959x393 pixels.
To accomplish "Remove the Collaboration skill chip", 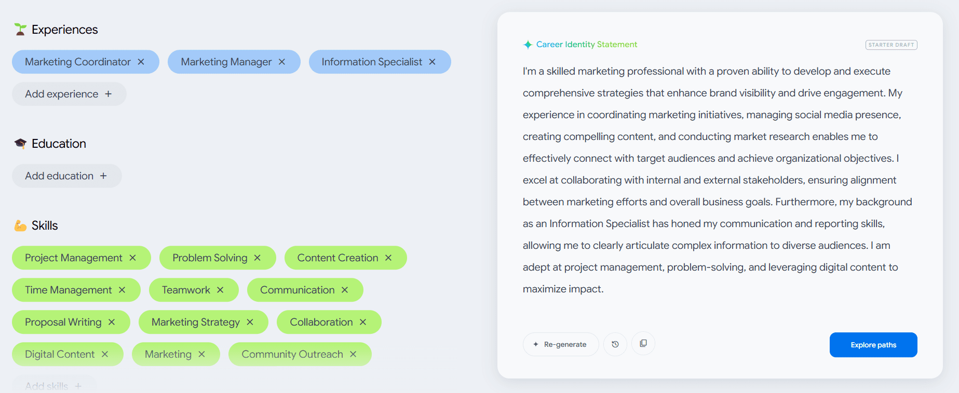I will point(363,322).
